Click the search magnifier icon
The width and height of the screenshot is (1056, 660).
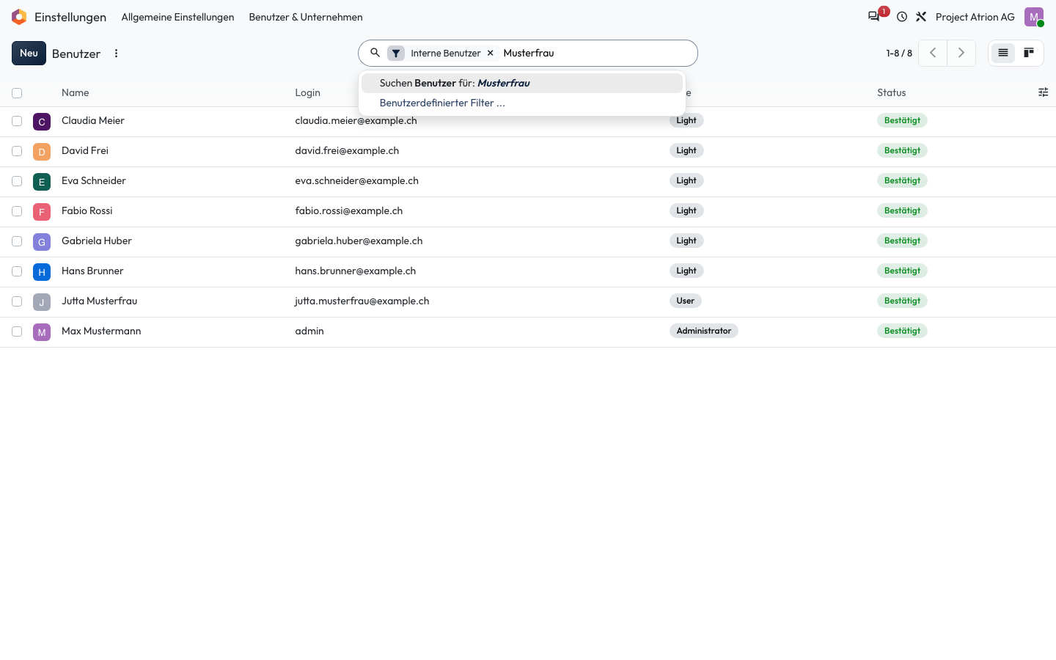coord(375,53)
